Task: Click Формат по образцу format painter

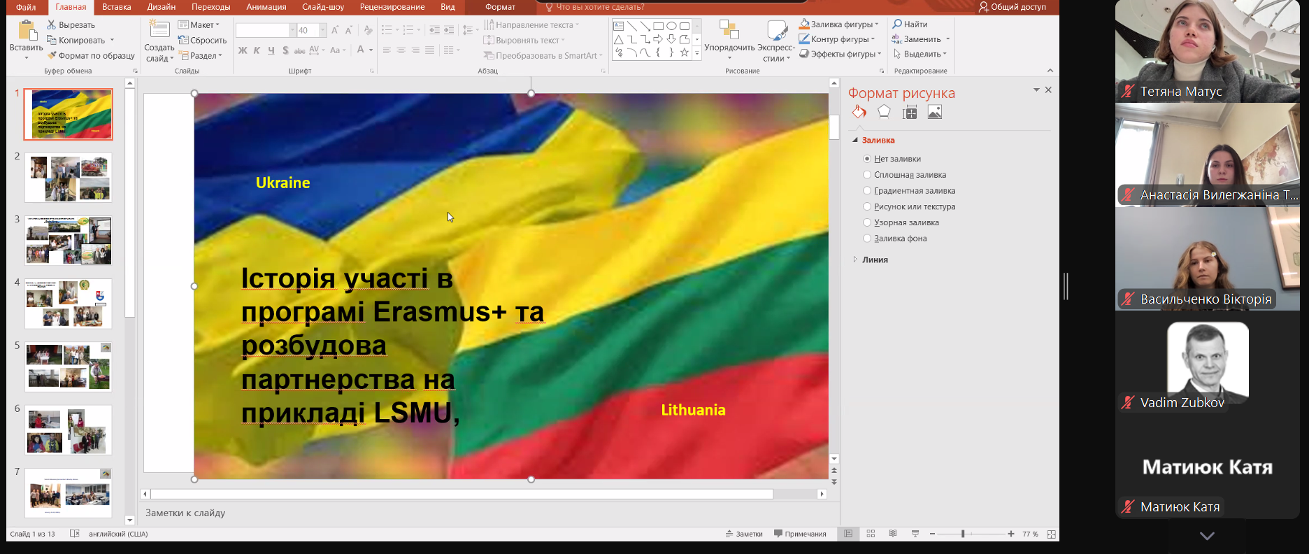Action: click(91, 55)
